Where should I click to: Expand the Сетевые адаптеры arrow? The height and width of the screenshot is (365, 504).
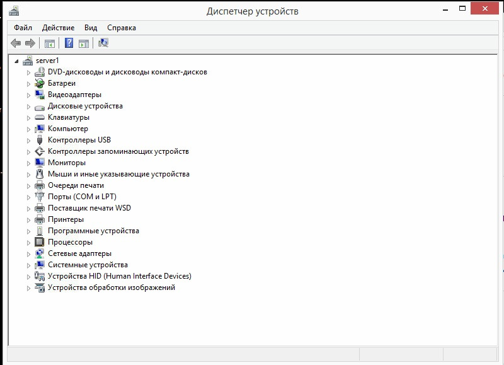(x=28, y=254)
